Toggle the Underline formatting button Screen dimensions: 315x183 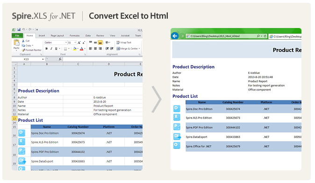pos(56,49)
